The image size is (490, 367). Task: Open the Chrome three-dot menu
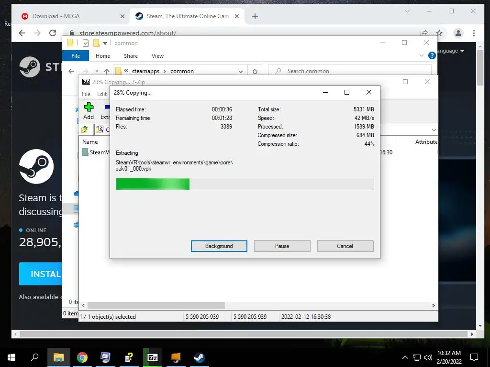474,33
